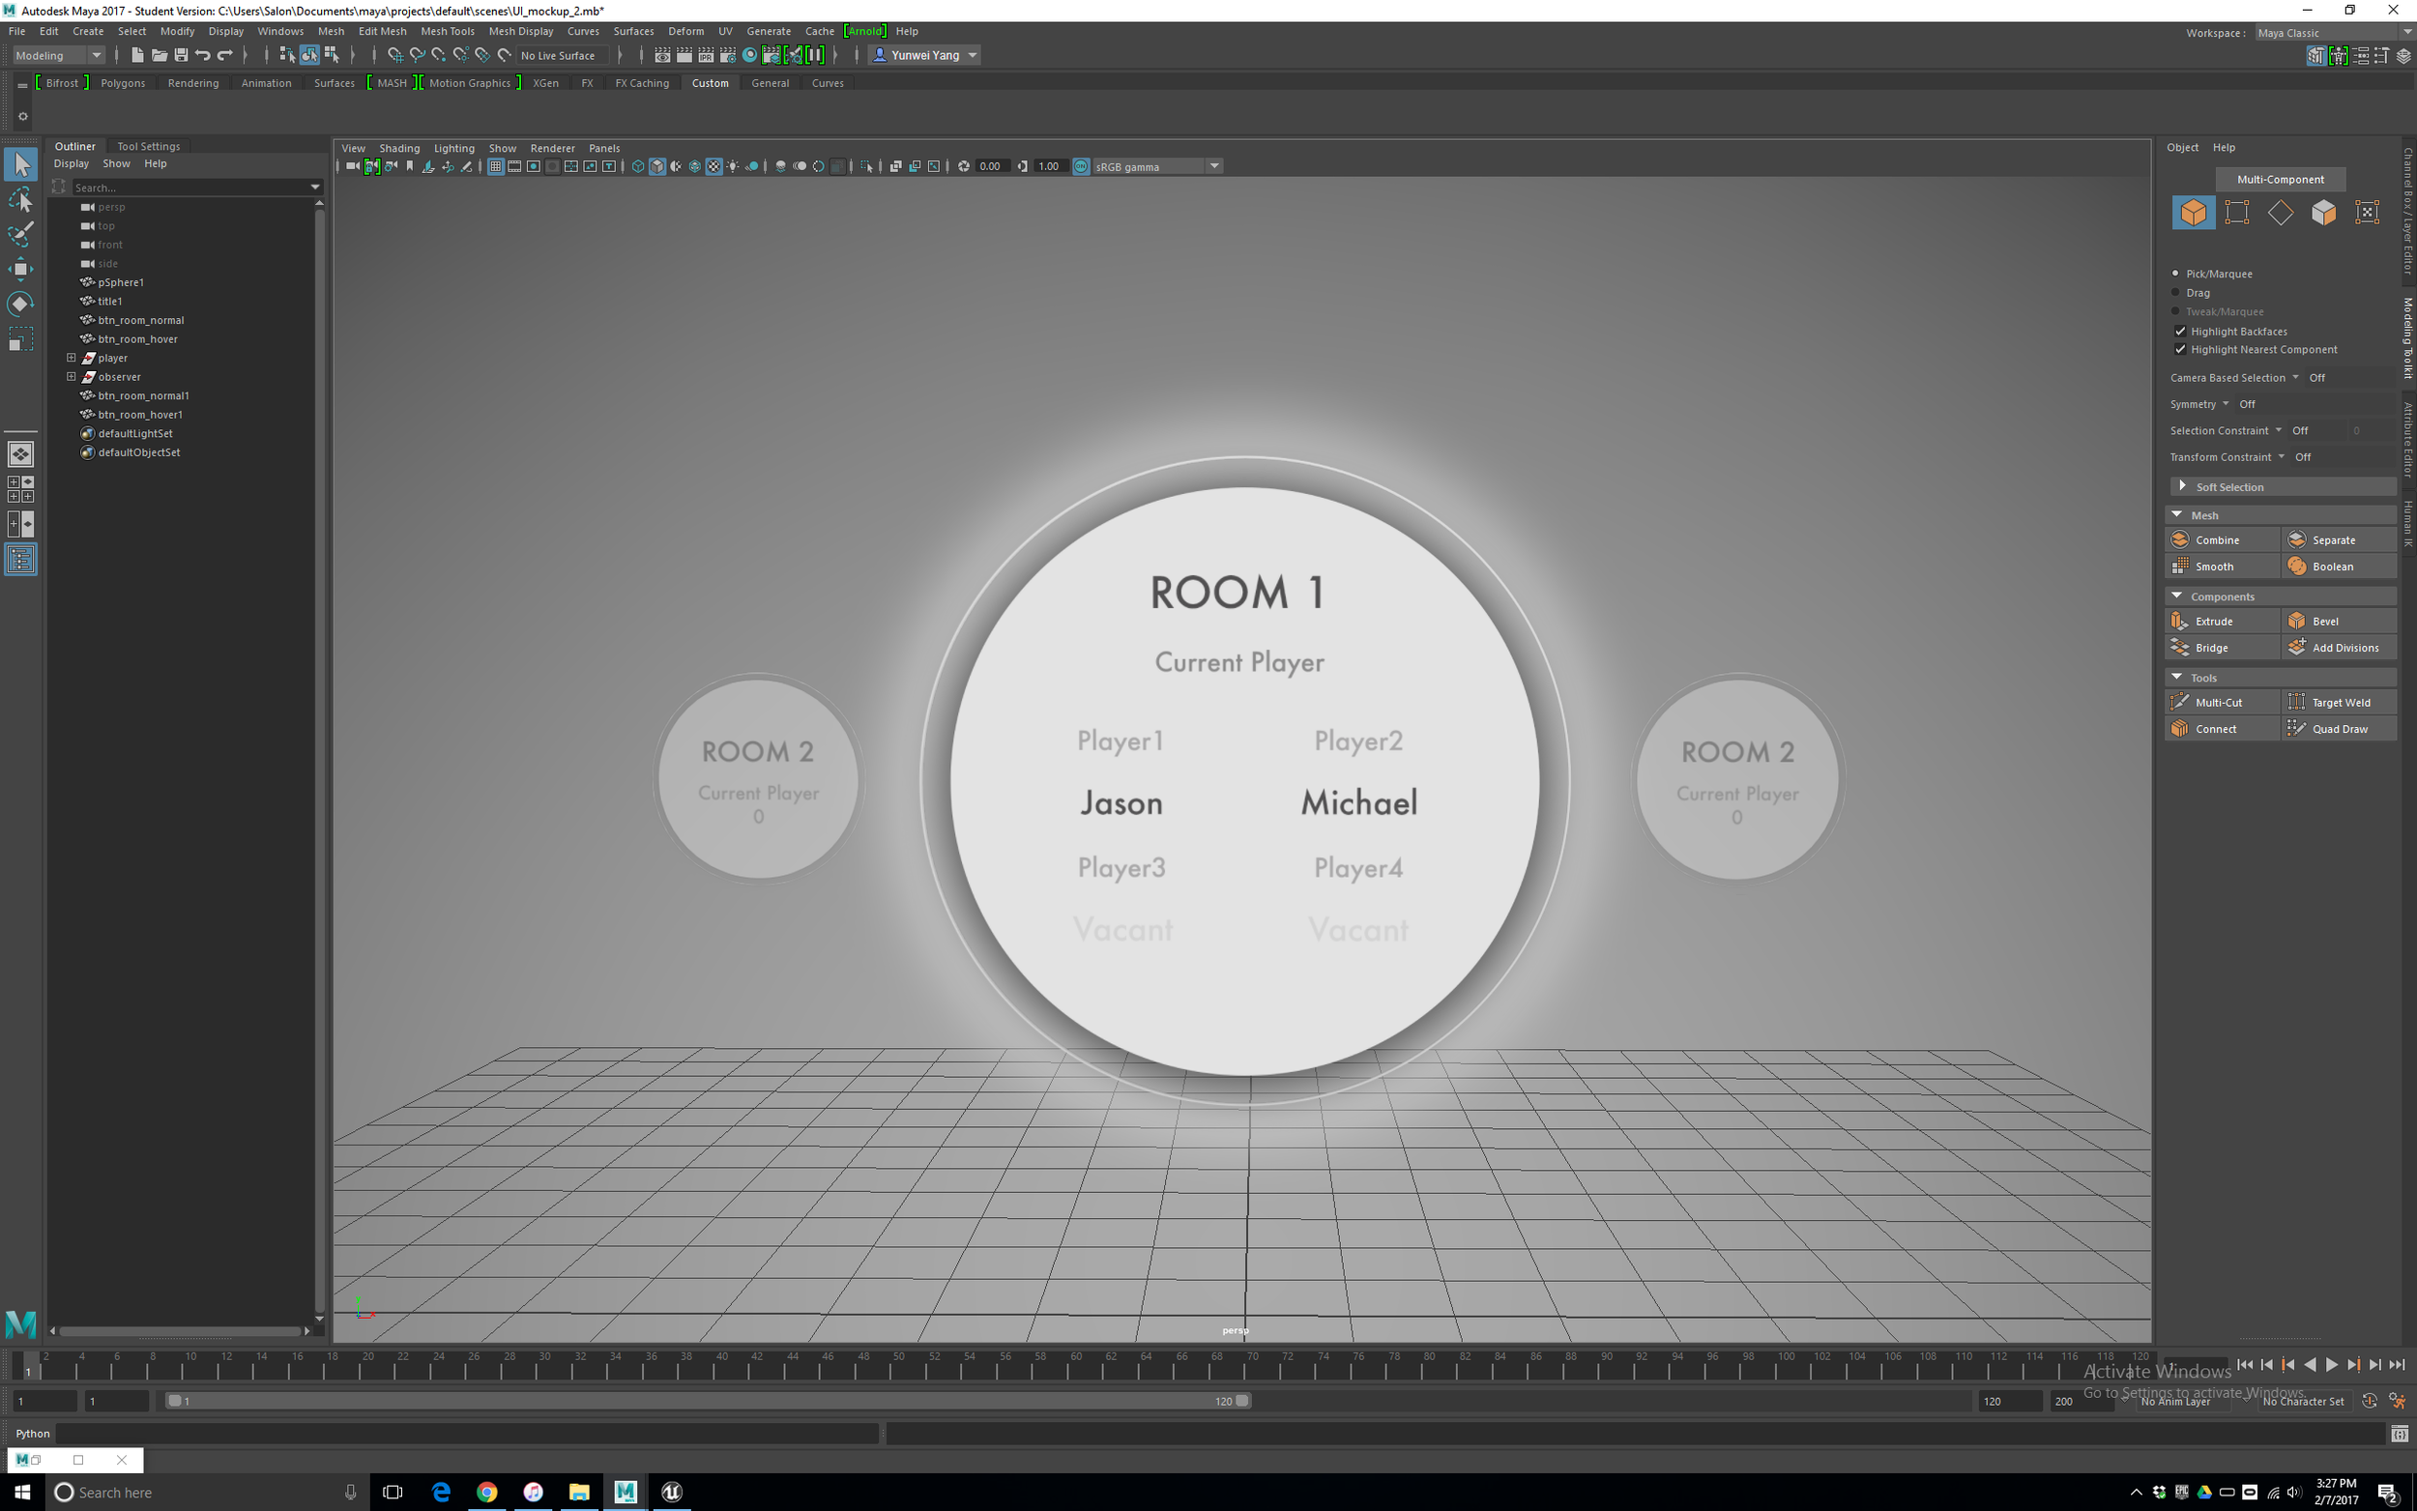Image resolution: width=2417 pixels, height=1511 pixels.
Task: Expand the player group in Outliner
Action: (71, 357)
